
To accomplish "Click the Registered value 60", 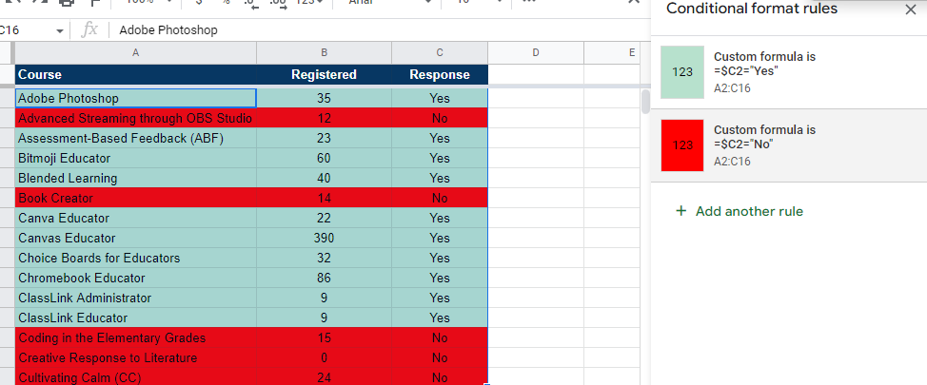I will point(324,158).
